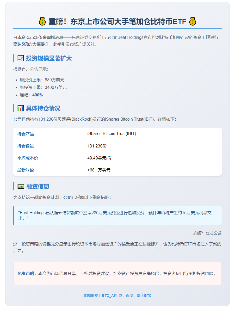The width and height of the screenshot is (235, 314).
Task: Click the cell >68.1万美元
Action: pyautogui.click(x=99, y=170)
